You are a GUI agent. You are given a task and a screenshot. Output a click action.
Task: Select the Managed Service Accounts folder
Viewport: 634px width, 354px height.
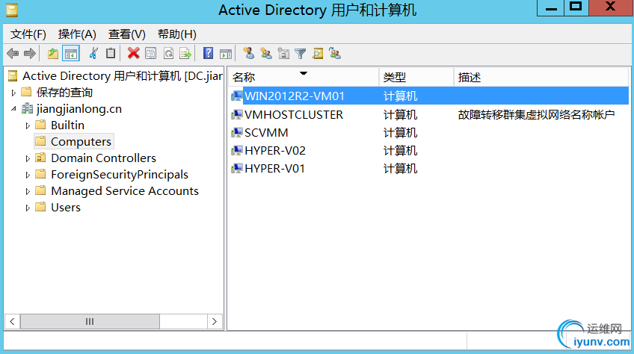(x=125, y=190)
